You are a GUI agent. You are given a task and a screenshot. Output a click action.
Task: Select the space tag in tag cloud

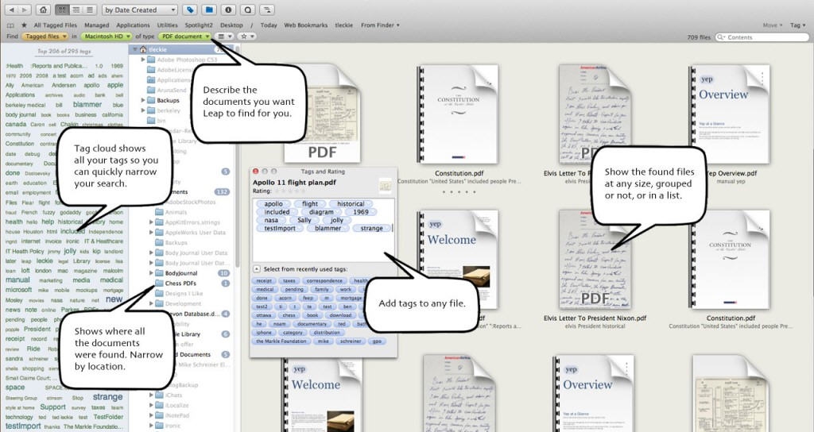point(14,387)
